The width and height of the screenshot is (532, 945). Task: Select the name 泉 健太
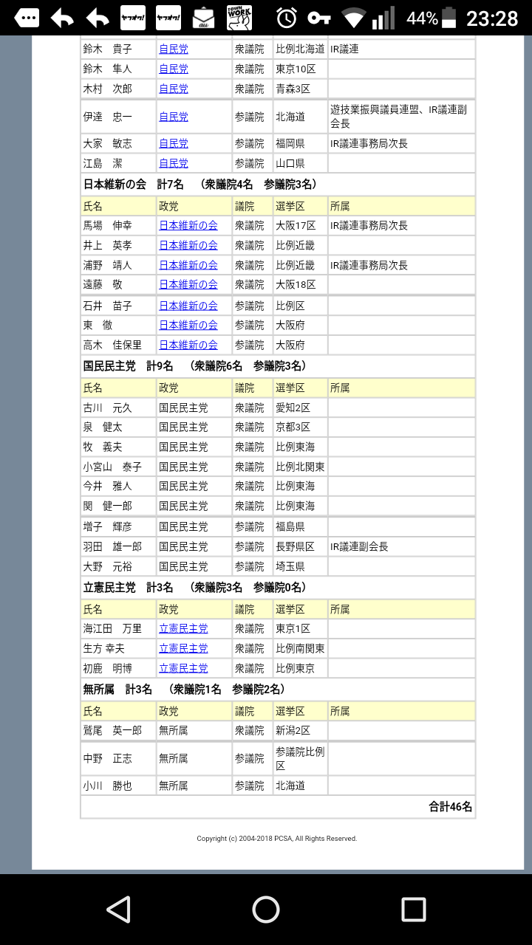103,427
